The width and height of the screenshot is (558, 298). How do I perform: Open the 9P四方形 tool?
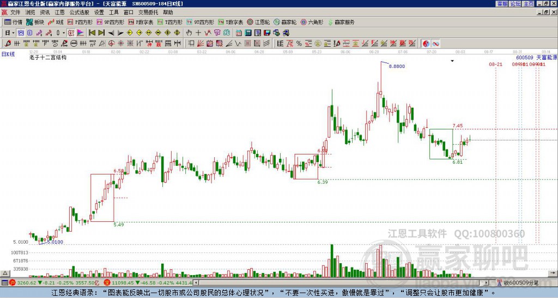pyautogui.click(x=110, y=22)
